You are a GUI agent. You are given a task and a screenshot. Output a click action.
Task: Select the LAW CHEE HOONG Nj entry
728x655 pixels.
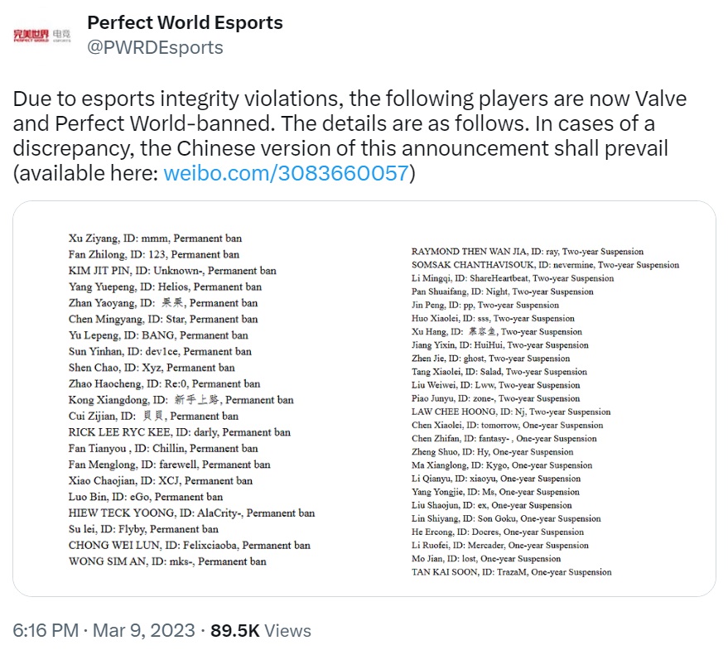[x=511, y=412]
